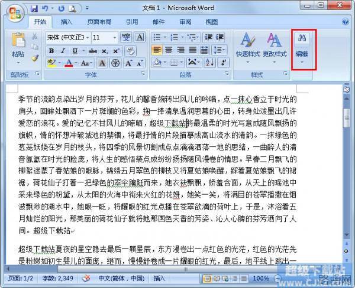Image resolution: width=355 pixels, height=288 pixels.
Task: Open the customize quick access toolbar arrow
Action: tap(87, 8)
